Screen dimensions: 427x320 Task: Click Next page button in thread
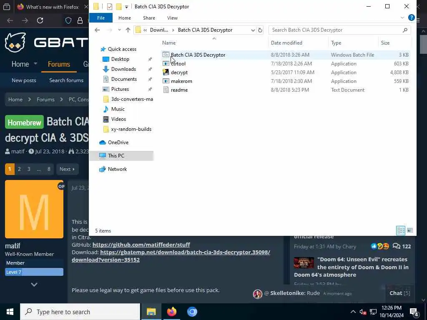67,169
